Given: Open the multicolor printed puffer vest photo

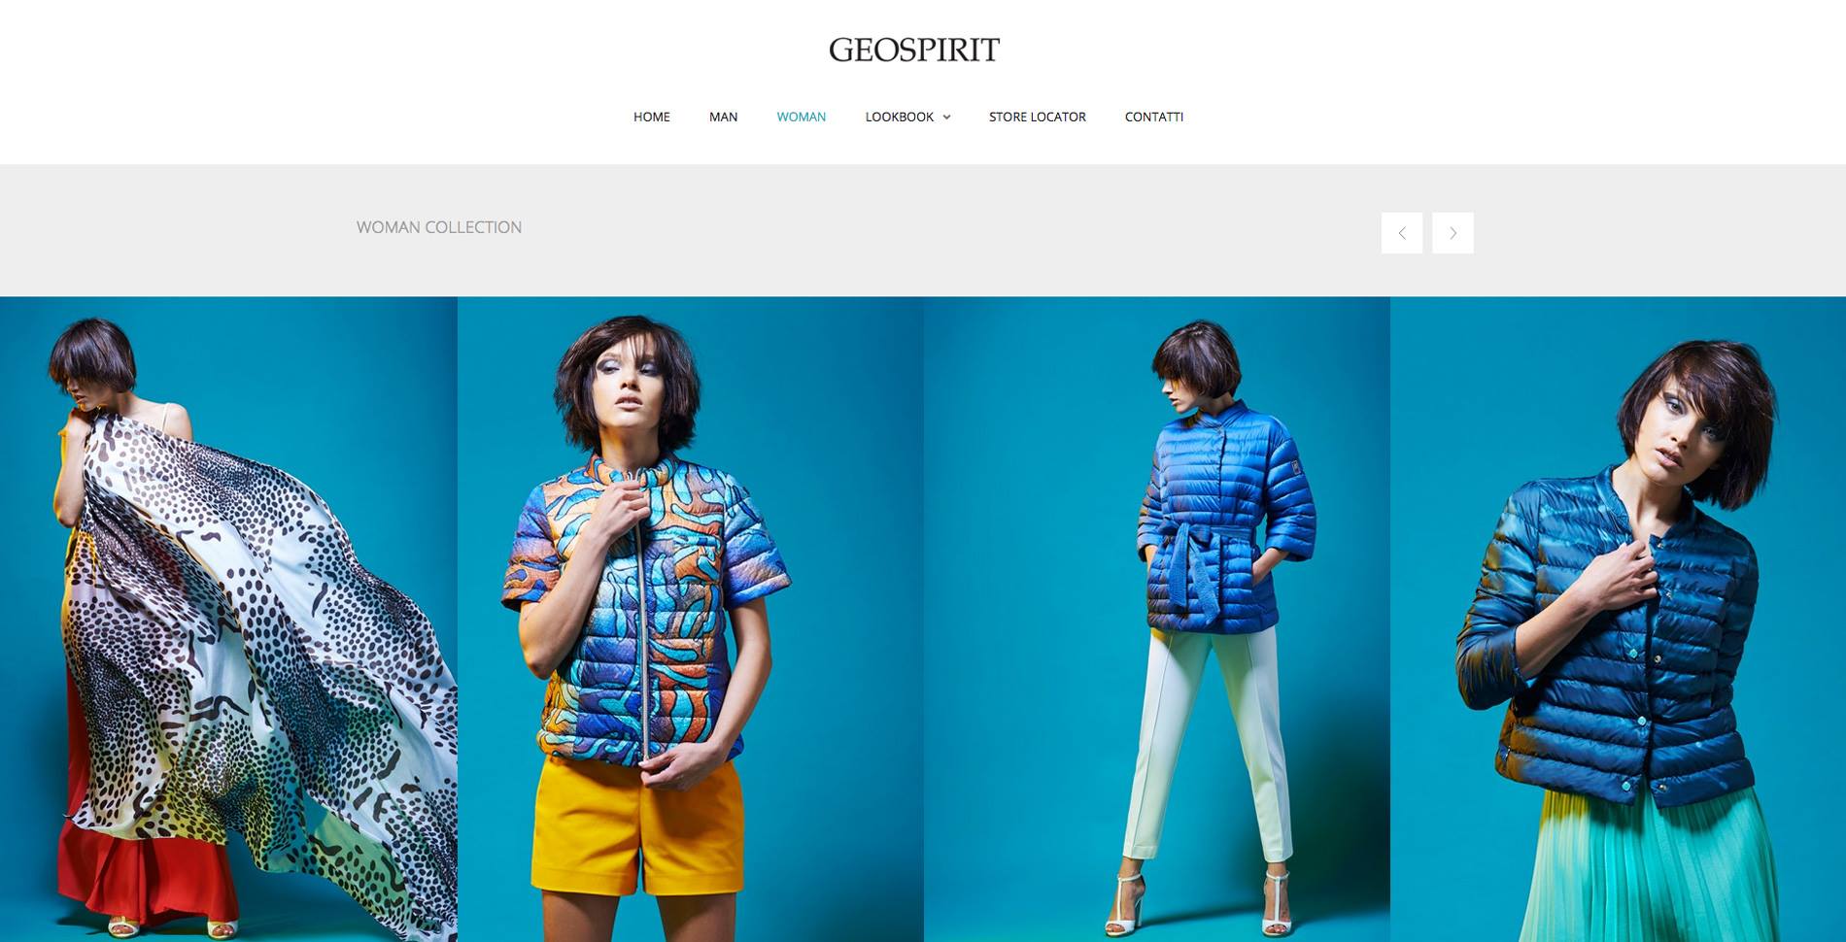Looking at the screenshot, I should (691, 619).
